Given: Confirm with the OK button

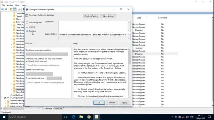Looking at the screenshot, I should (x=99, y=103).
